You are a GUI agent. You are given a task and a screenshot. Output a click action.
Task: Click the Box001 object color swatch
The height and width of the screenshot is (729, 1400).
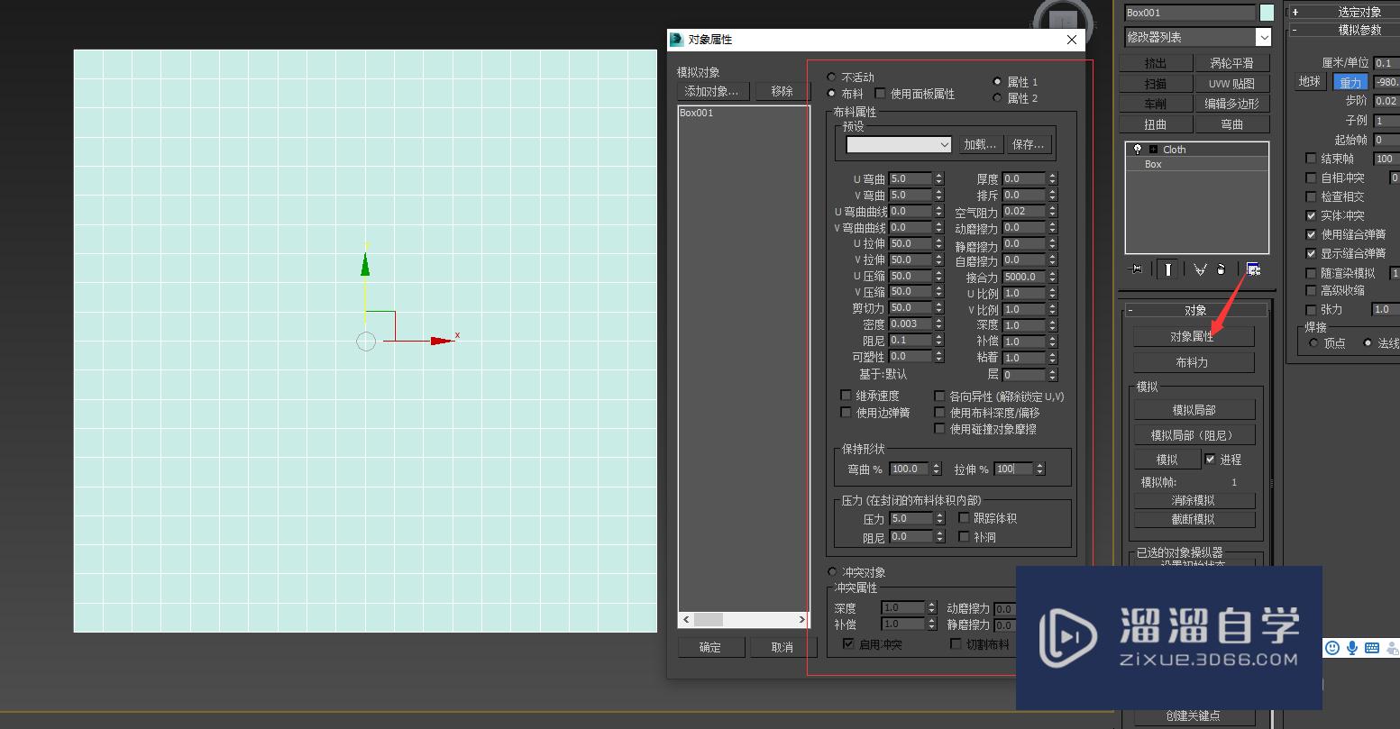click(1267, 13)
